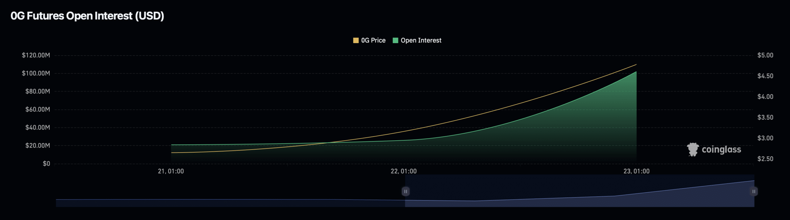Click the green Open Interest legend swatch
The width and height of the screenshot is (790, 220).
[395, 40]
